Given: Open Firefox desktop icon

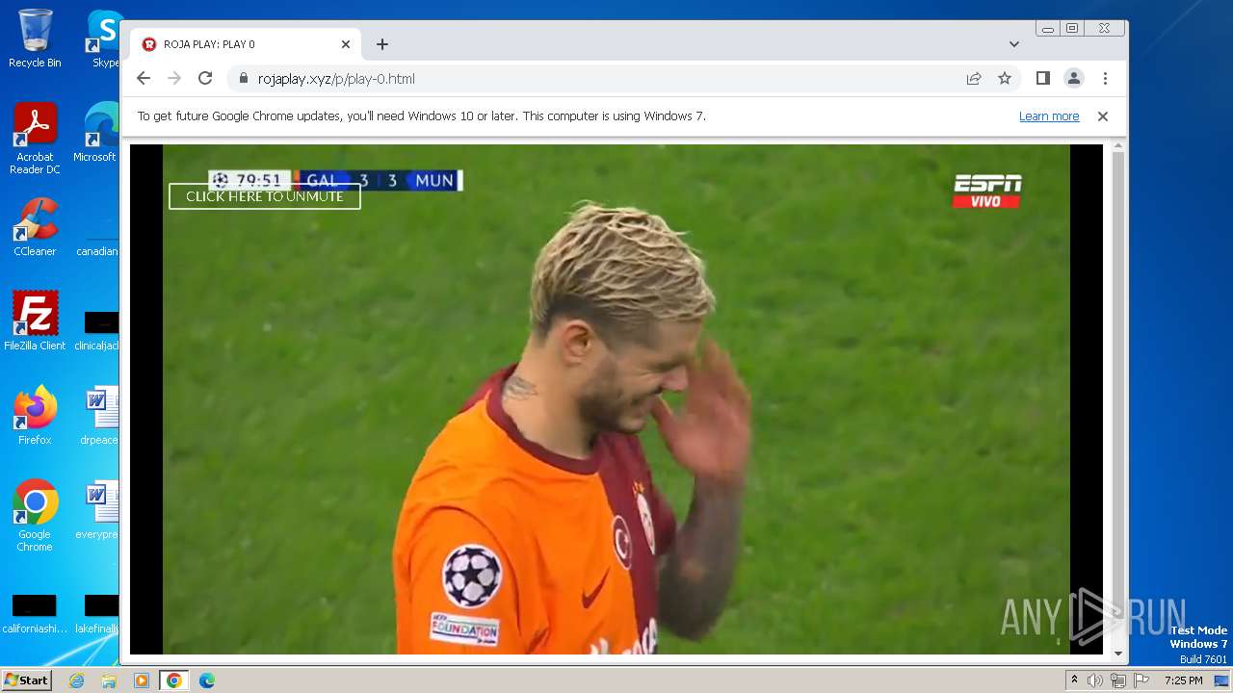Looking at the screenshot, I should pos(35,416).
